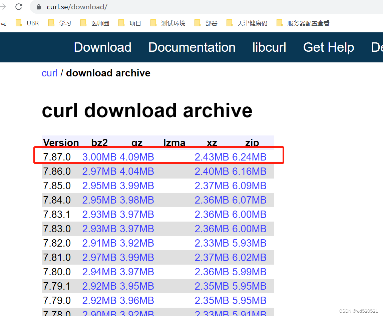383x316 pixels.
Task: Download the 7.87.0 gz archive (4.09MB)
Action: [137, 157]
